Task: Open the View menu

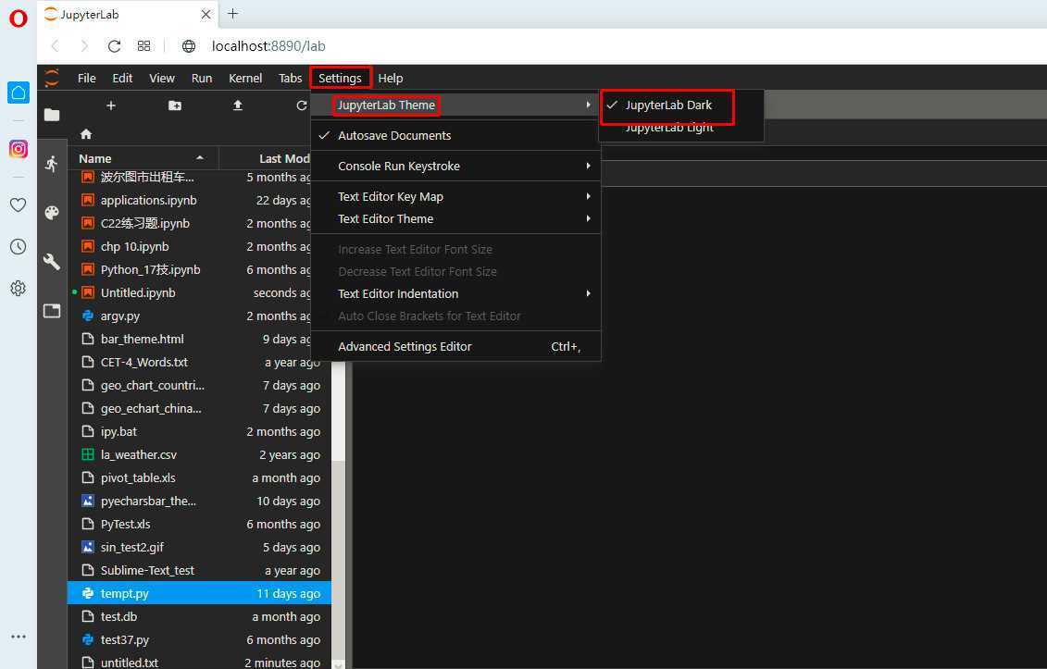Action: (x=162, y=78)
